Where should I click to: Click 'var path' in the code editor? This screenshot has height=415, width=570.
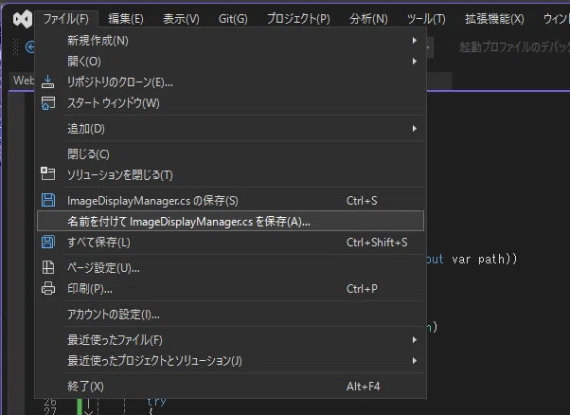(x=478, y=259)
